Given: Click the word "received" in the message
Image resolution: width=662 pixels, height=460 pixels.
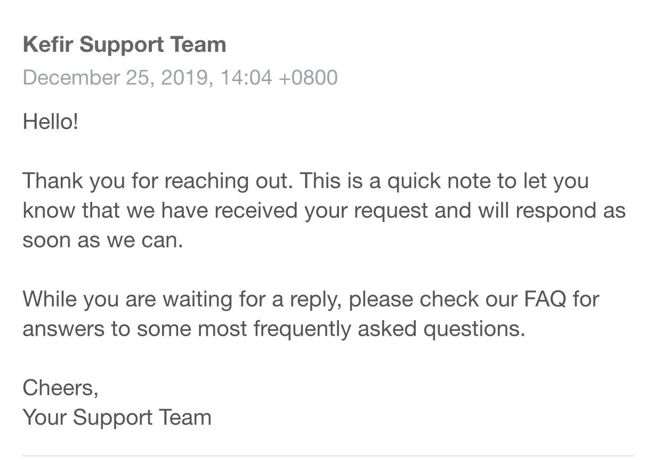Looking at the screenshot, I should (257, 211).
